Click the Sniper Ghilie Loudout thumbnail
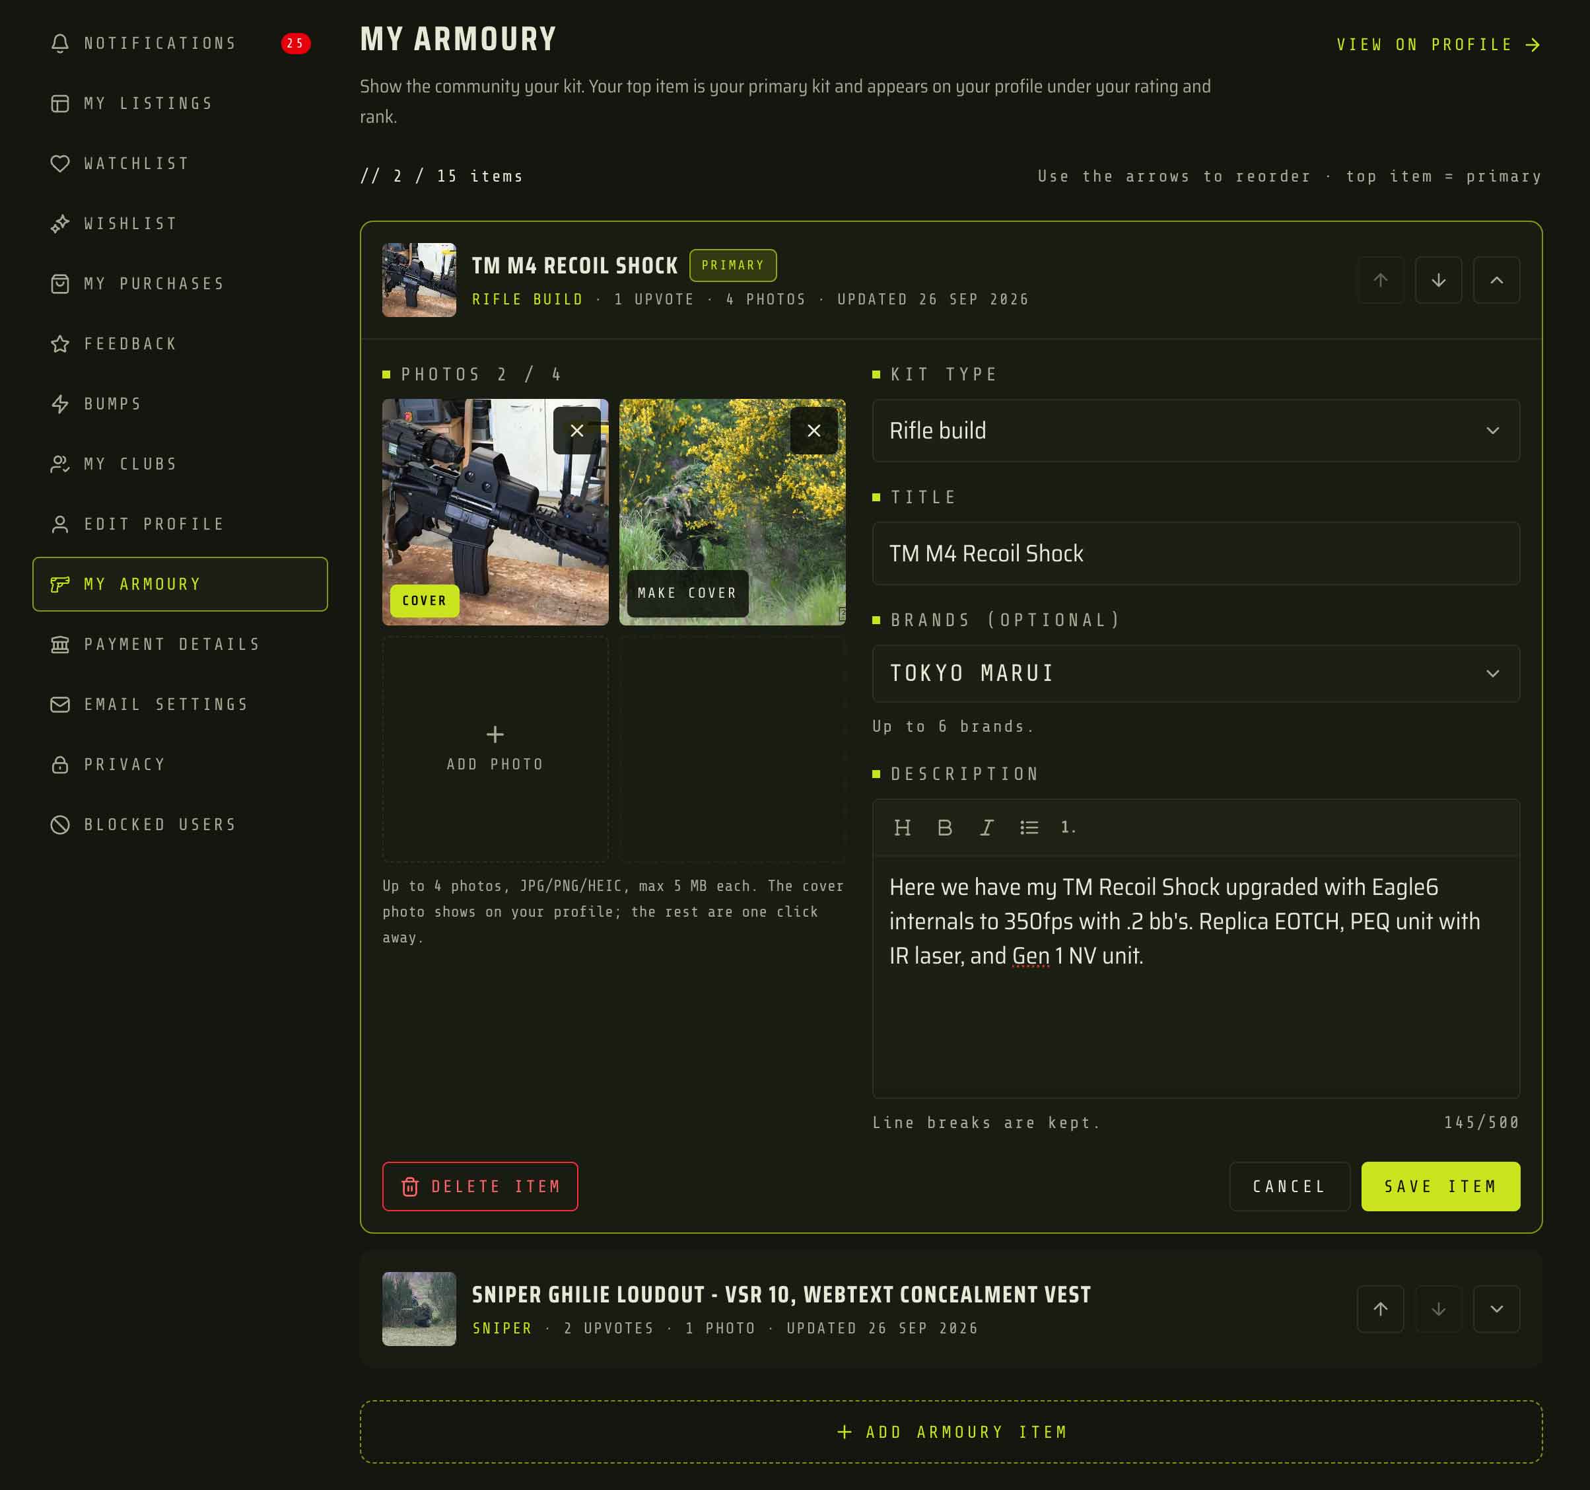 pyautogui.click(x=419, y=1308)
